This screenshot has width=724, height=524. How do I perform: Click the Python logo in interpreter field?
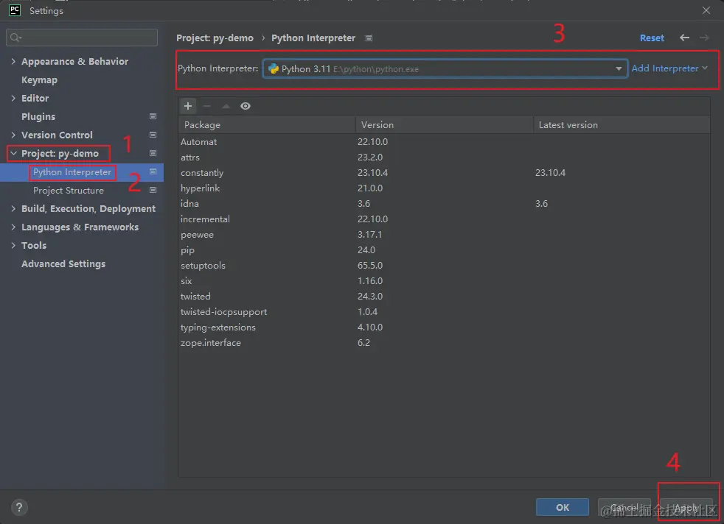[274, 68]
